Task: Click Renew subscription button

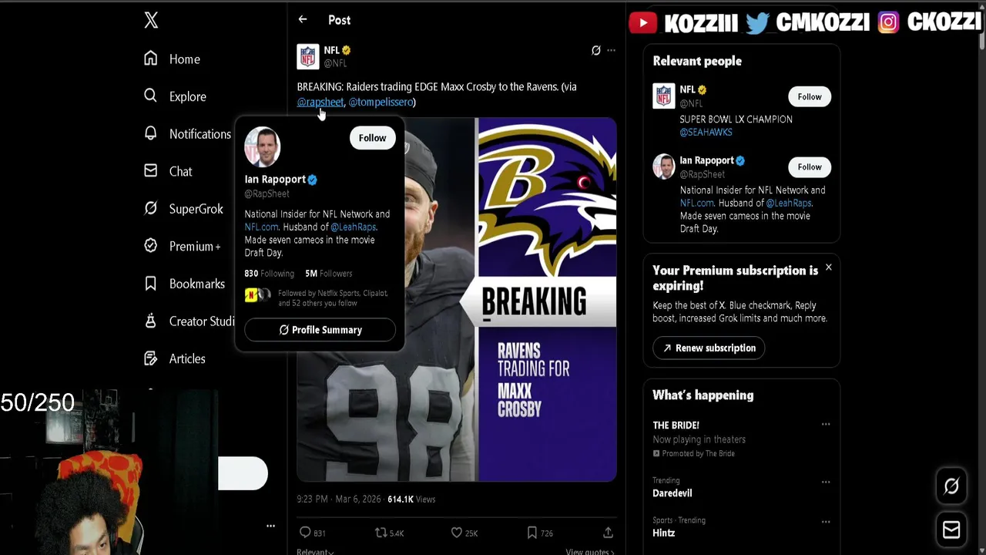Action: coord(709,348)
